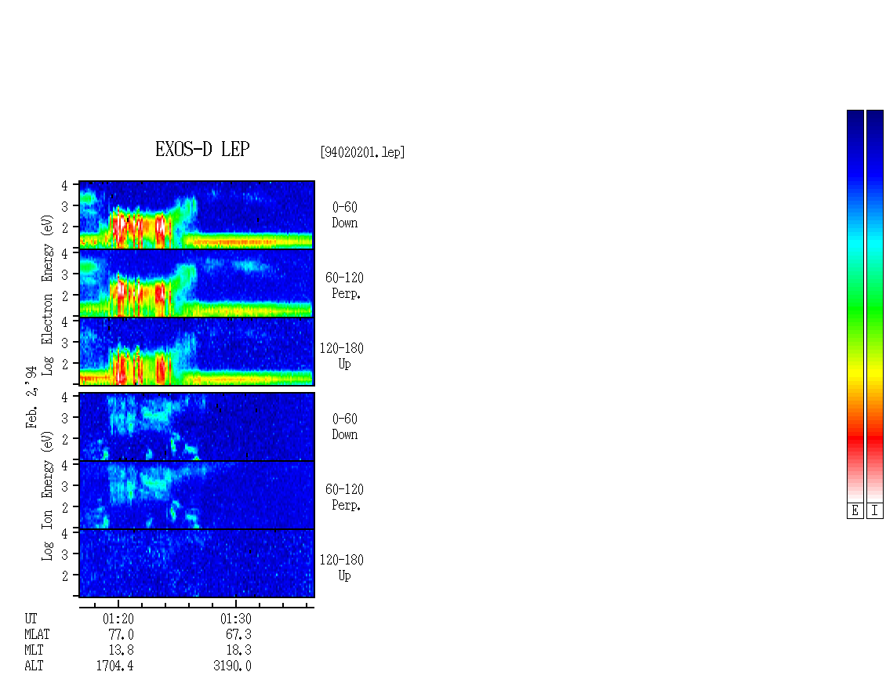Viewport: 886px width, 686px height.
Task: Click the electron 0-60 Down spectrogram panel
Action: pyautogui.click(x=197, y=215)
